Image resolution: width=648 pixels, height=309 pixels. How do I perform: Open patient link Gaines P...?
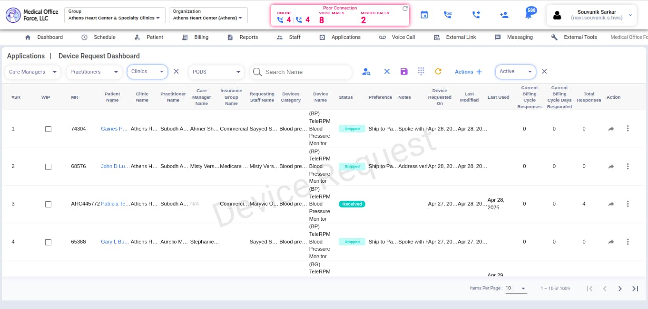[115, 129]
